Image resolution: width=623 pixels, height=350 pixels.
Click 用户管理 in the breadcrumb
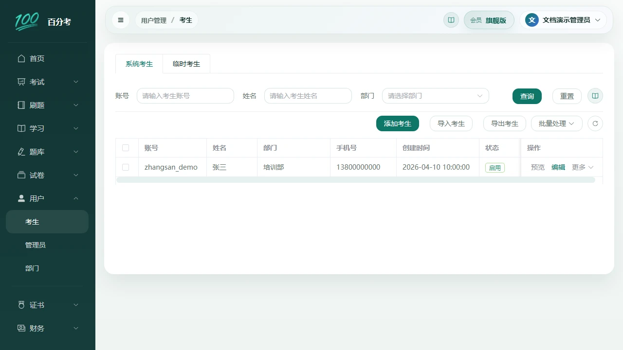click(x=154, y=20)
